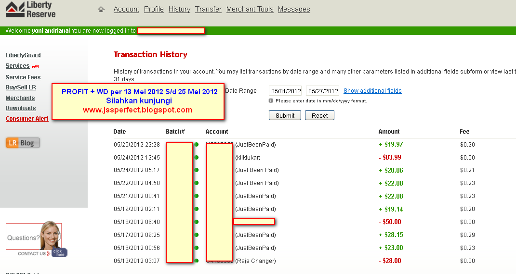This screenshot has height=274, width=516.
Task: Open the LR Blog badge
Action: (x=23, y=143)
